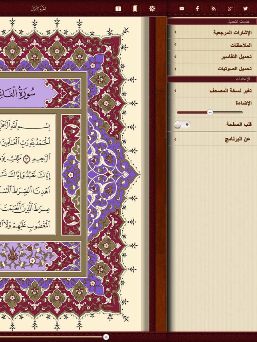Open عن البرنامج about entry
The height and width of the screenshot is (342, 257).
point(212,139)
